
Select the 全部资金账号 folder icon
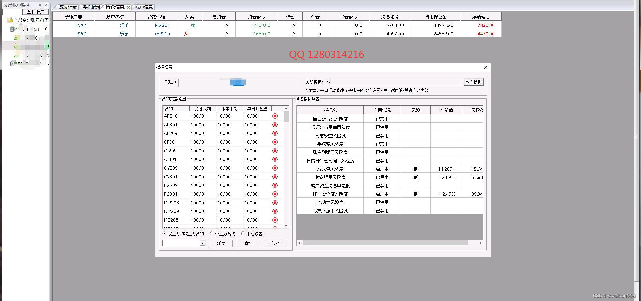[x=10, y=20]
